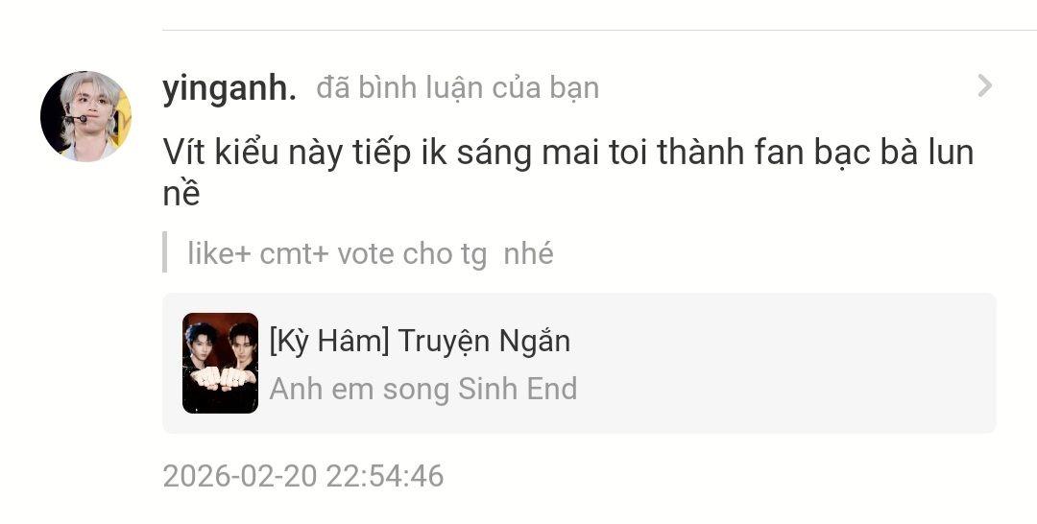Tap the 'đã bình luận của bạn' label
The width and height of the screenshot is (1037, 524).
(x=457, y=88)
